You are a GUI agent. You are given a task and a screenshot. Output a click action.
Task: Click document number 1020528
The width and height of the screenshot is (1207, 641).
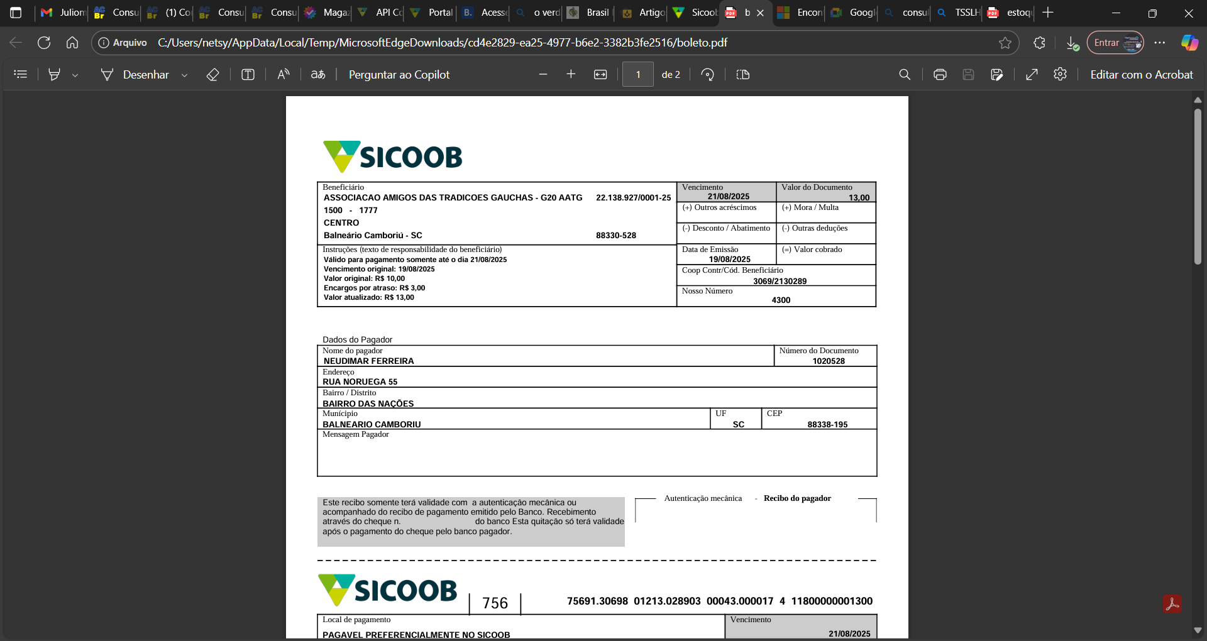tap(829, 361)
